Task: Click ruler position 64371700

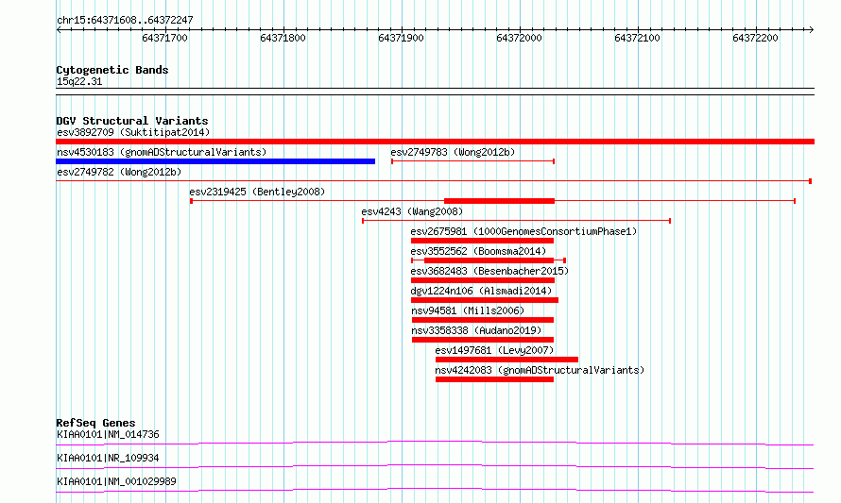Action: point(164,38)
